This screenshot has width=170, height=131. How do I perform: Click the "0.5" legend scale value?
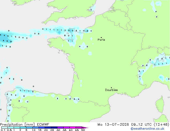[x=9, y=130]
